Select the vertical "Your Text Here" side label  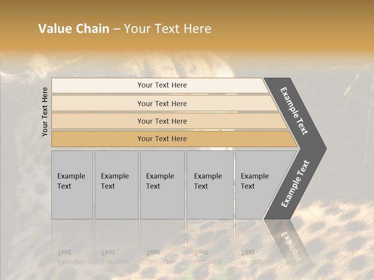pos(45,112)
